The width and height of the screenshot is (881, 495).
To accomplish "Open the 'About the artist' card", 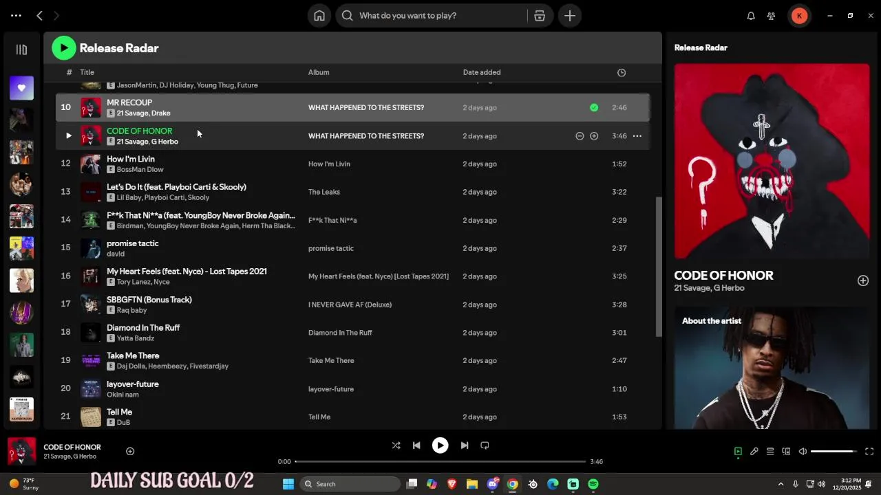I will [772, 368].
